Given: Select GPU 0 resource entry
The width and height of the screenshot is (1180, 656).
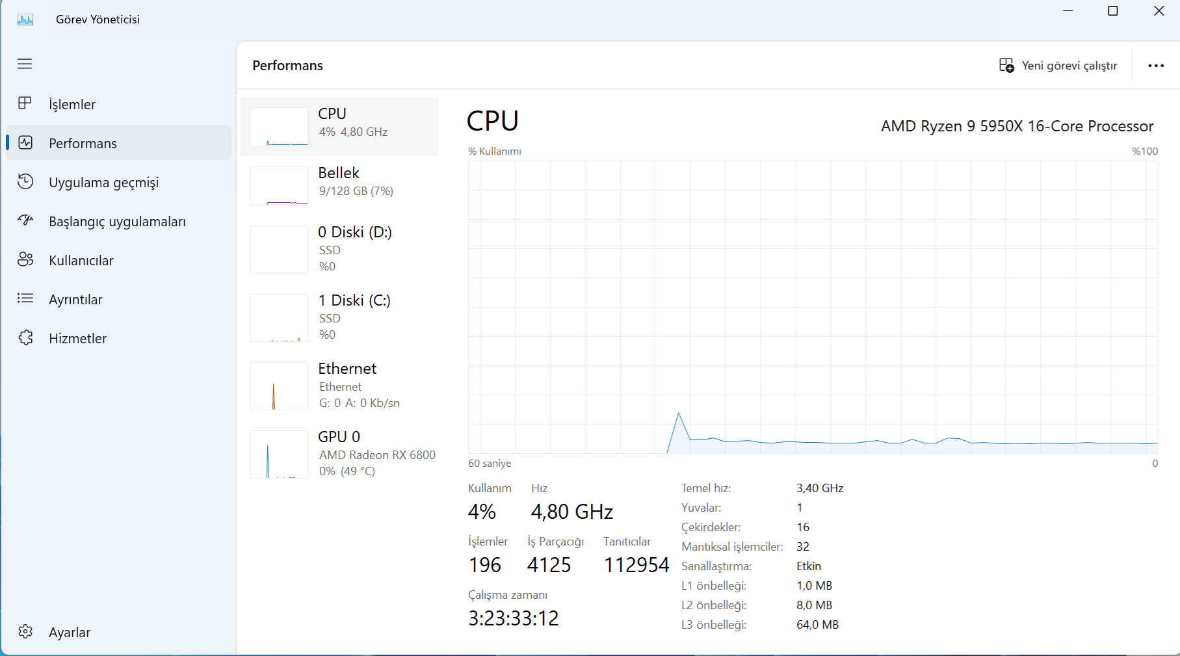Looking at the screenshot, I should [x=339, y=454].
